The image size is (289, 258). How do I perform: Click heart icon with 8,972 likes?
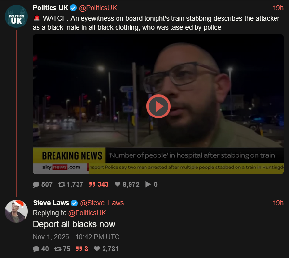coord(118,184)
